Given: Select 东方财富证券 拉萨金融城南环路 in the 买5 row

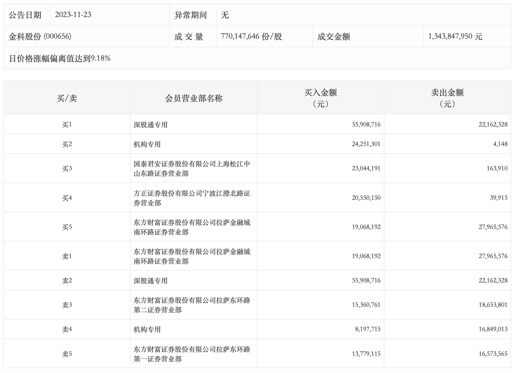Looking at the screenshot, I should pos(192,227).
